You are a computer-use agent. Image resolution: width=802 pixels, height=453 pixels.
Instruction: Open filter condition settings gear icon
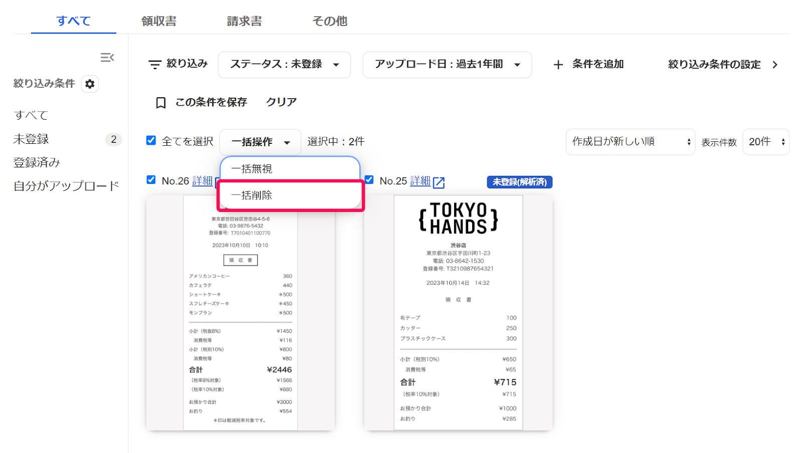tap(90, 84)
